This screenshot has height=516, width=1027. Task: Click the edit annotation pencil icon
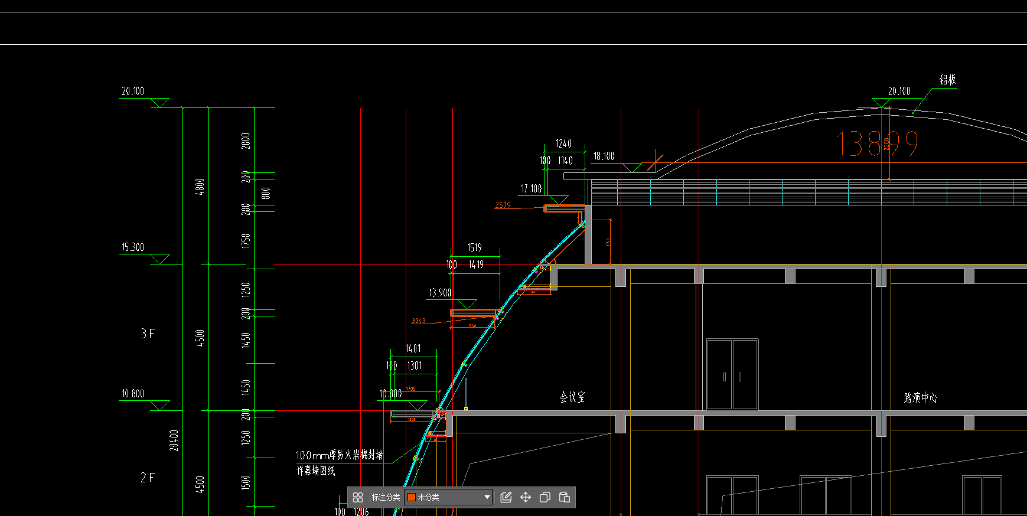coord(506,497)
